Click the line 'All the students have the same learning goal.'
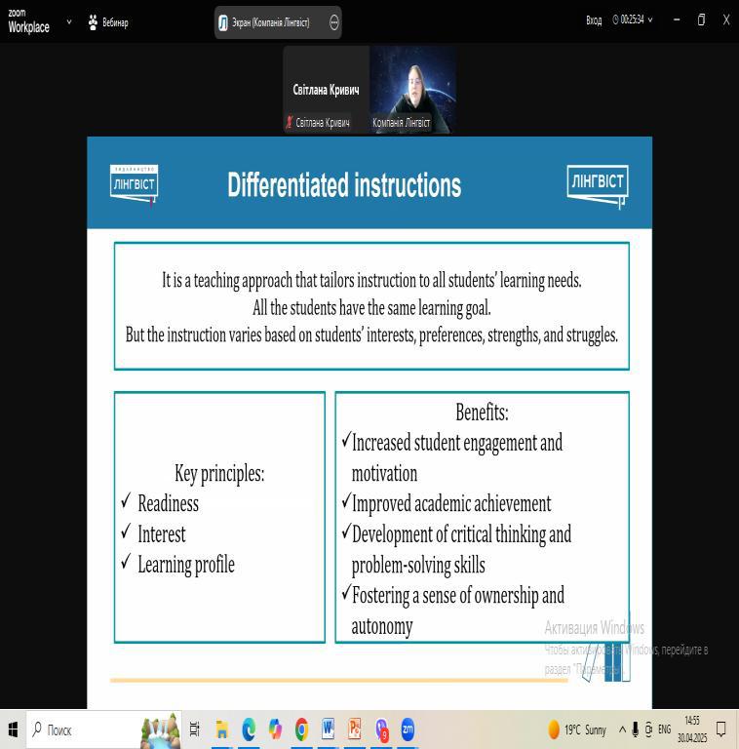The image size is (739, 749). point(371,308)
